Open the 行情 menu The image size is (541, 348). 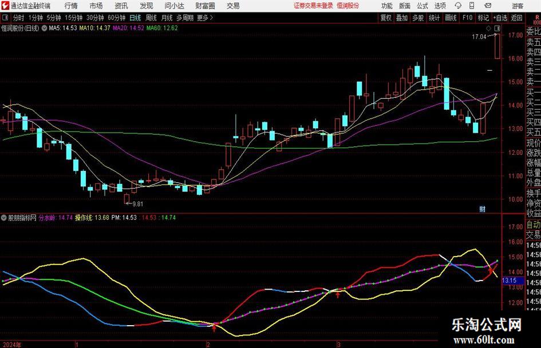(x=71, y=6)
